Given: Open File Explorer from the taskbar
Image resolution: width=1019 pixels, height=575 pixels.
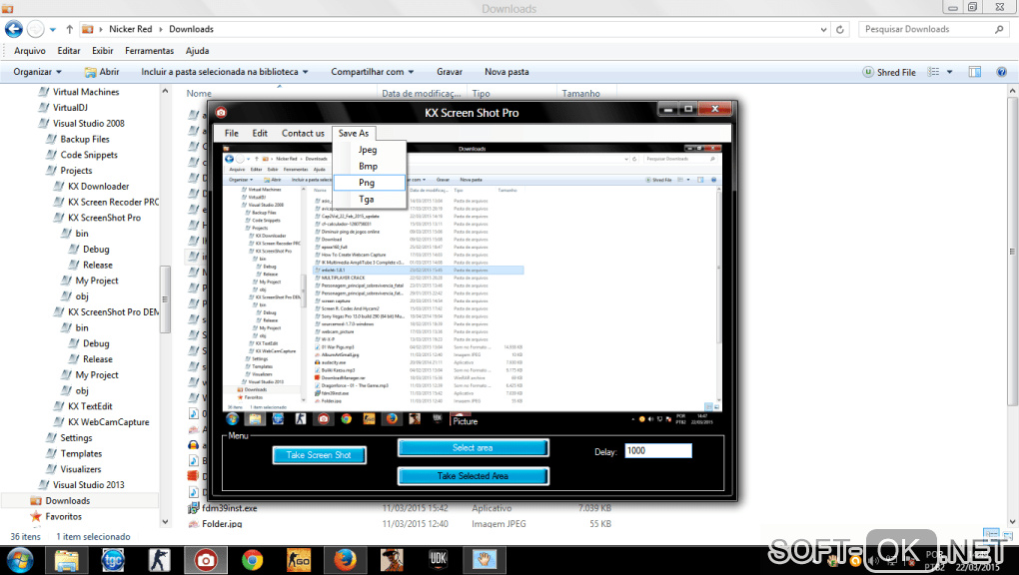Looking at the screenshot, I should (66, 559).
